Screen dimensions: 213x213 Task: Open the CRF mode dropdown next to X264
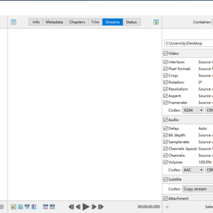tap(209, 110)
